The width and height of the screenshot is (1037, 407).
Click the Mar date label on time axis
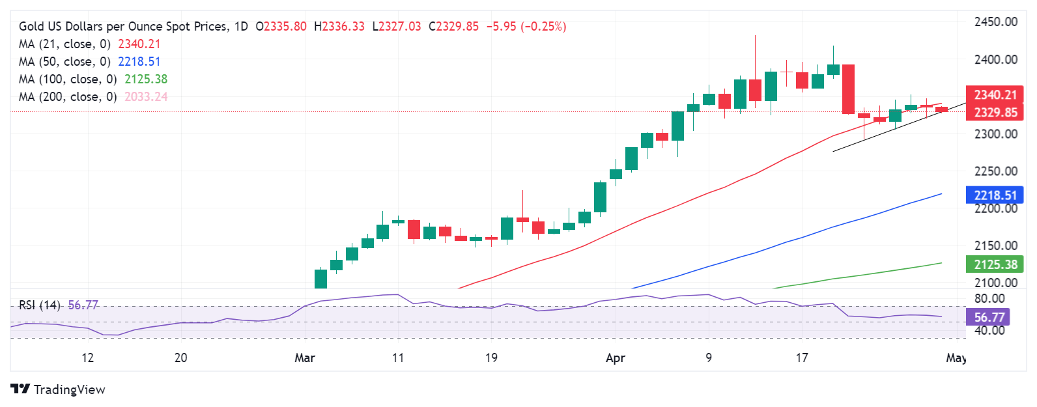click(305, 358)
